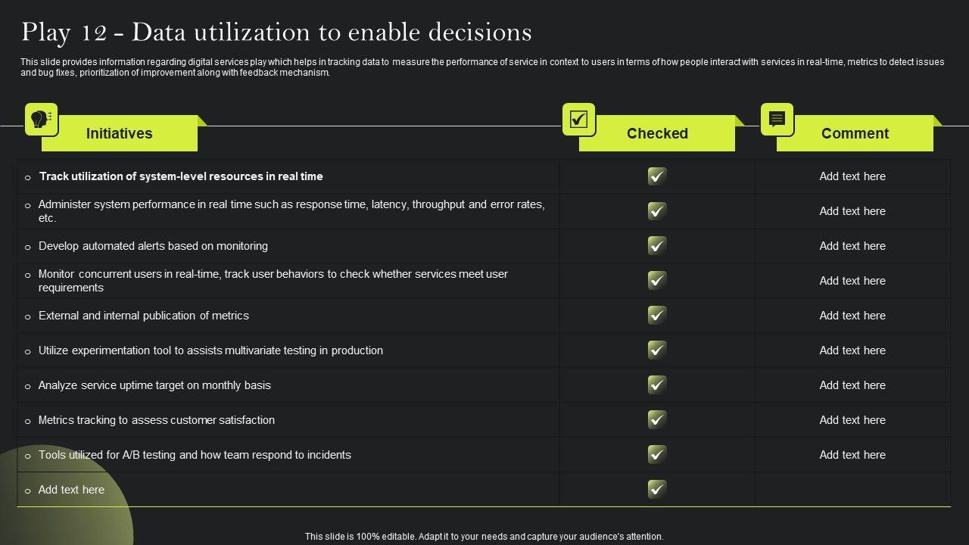Click the lightbulb head icon beside Initiatives
The height and width of the screenshot is (545, 969).
(41, 120)
